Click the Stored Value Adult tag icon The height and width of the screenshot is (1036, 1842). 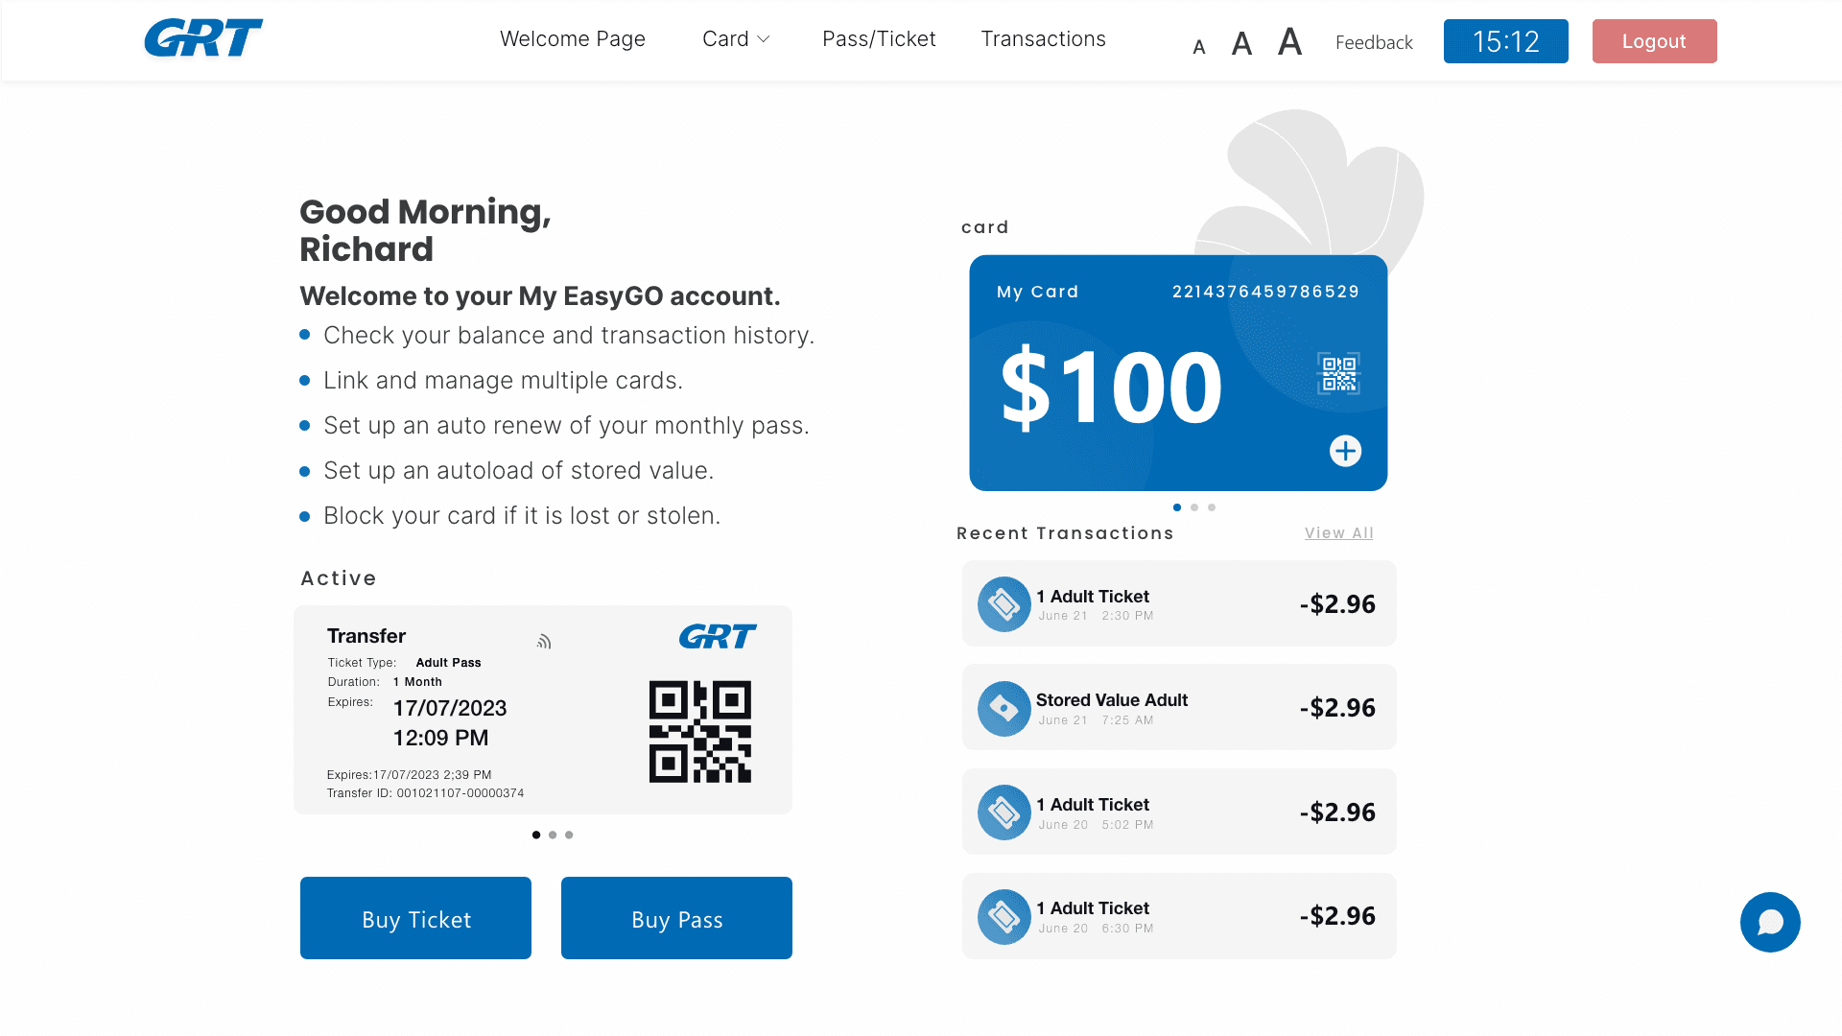click(x=1004, y=708)
